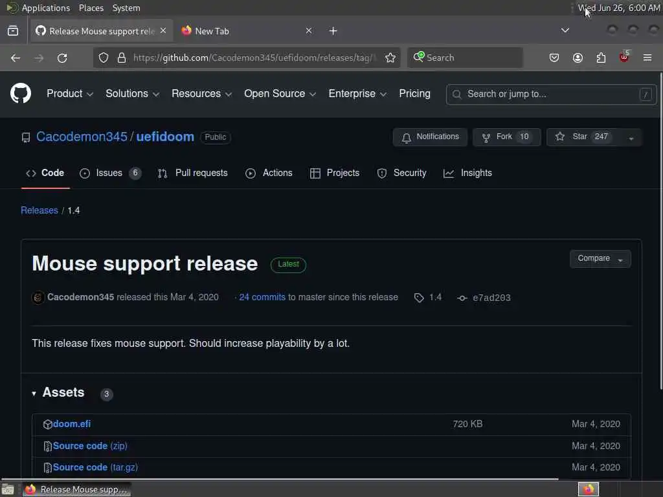663x497 pixels.
Task: Click the archive icon for Source code (tar.gz)
Action: tap(48, 467)
